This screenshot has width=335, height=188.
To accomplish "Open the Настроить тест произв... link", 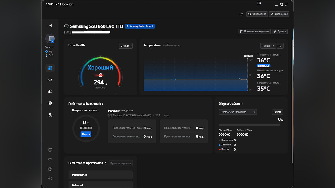I will (x=85, y=111).
